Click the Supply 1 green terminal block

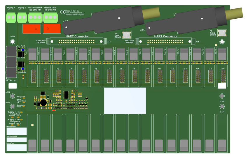tap(11, 17)
